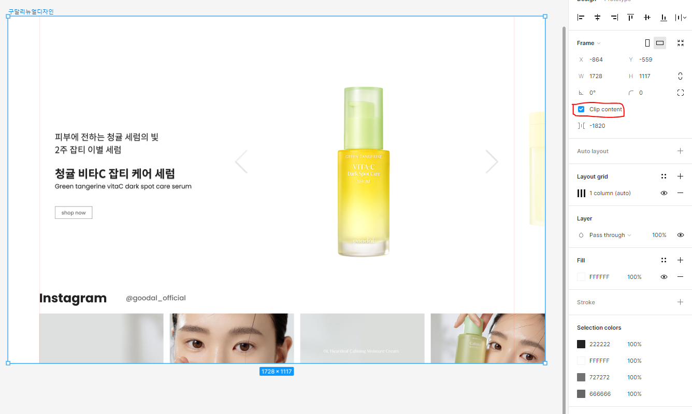Image resolution: width=692 pixels, height=414 pixels.
Task: Select the yellow serum bottle image
Action: [x=363, y=172]
